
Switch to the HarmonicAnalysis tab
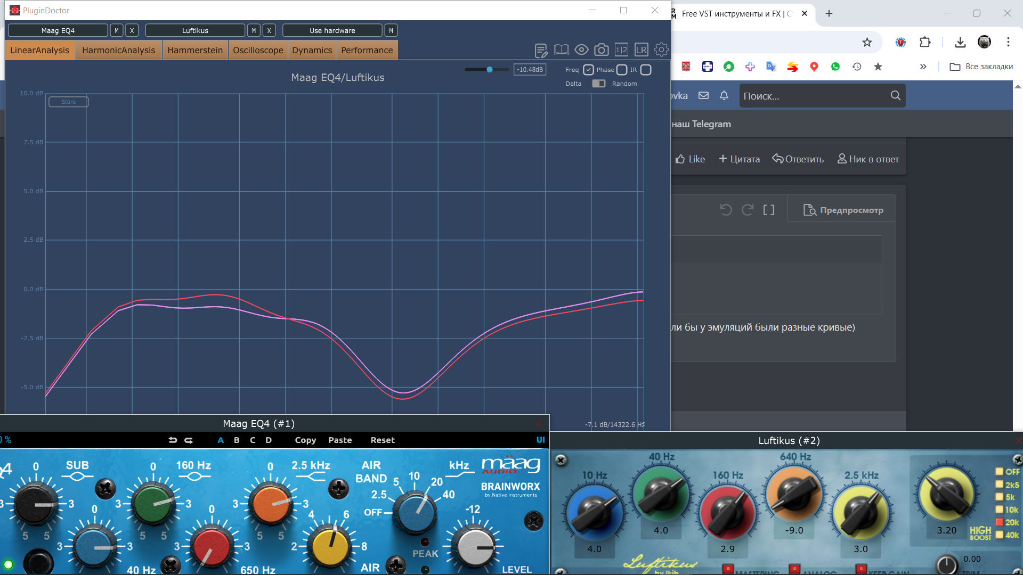118,50
